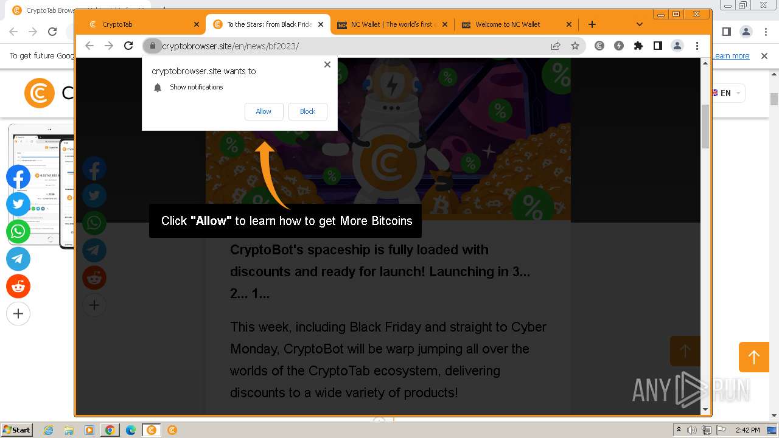Close the 'To the Stars' tab
779x438 pixels.
pos(321,24)
